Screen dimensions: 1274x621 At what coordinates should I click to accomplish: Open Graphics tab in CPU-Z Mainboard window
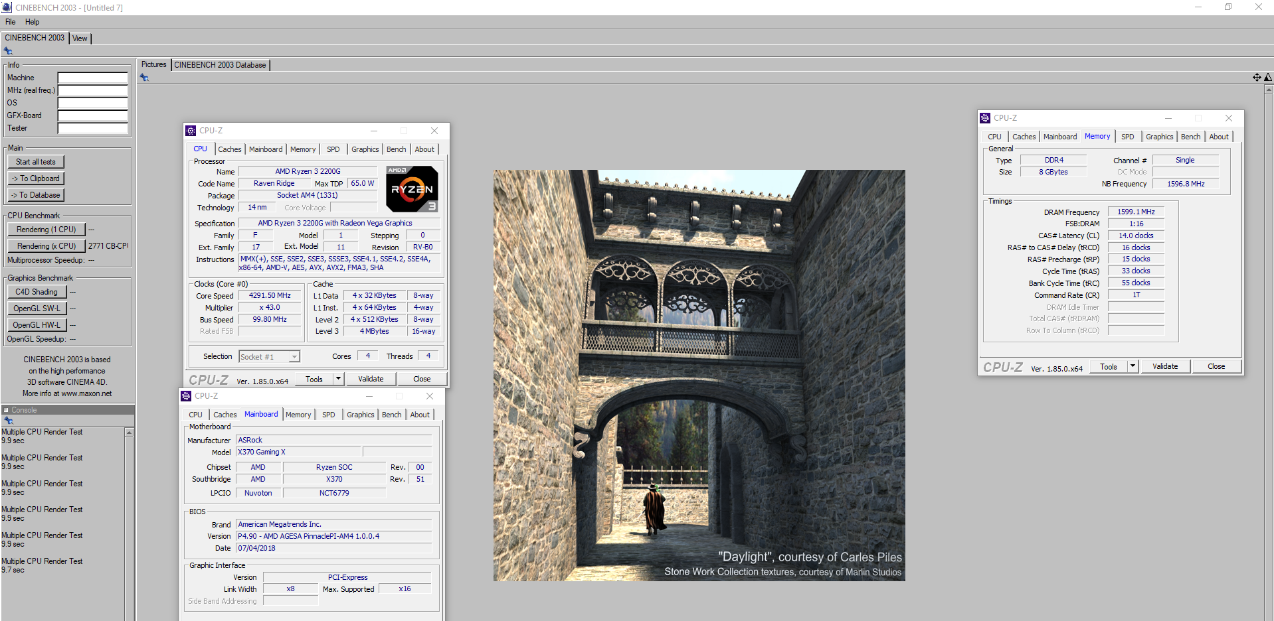[361, 415]
